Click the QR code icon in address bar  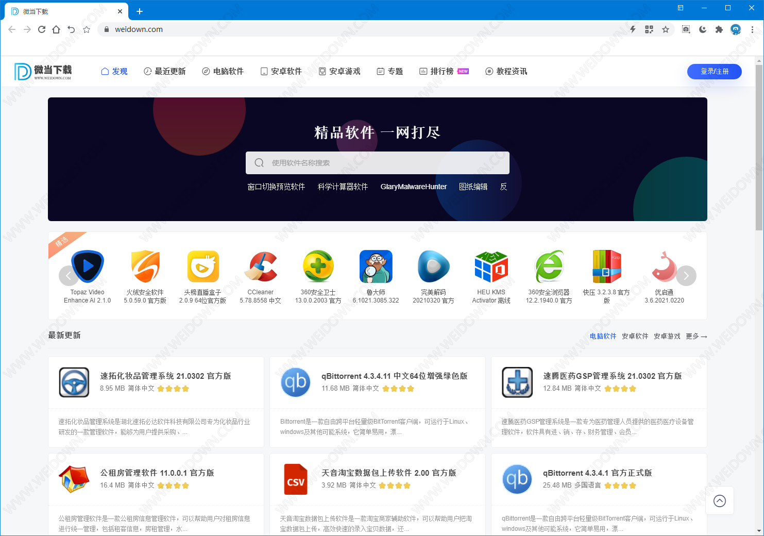649,29
